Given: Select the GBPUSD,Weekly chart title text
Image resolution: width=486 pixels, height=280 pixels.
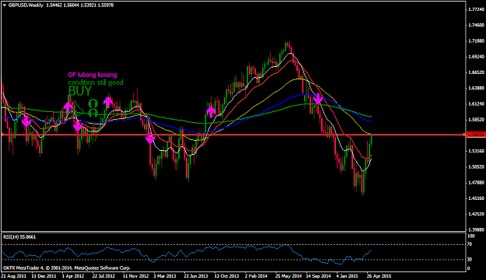Looking at the screenshot, I should coord(26,5).
